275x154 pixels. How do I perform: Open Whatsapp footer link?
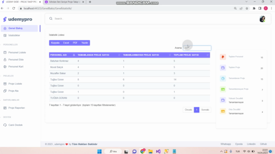tap(226, 144)
